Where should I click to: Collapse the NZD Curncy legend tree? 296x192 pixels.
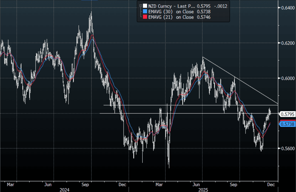pos(141,6)
